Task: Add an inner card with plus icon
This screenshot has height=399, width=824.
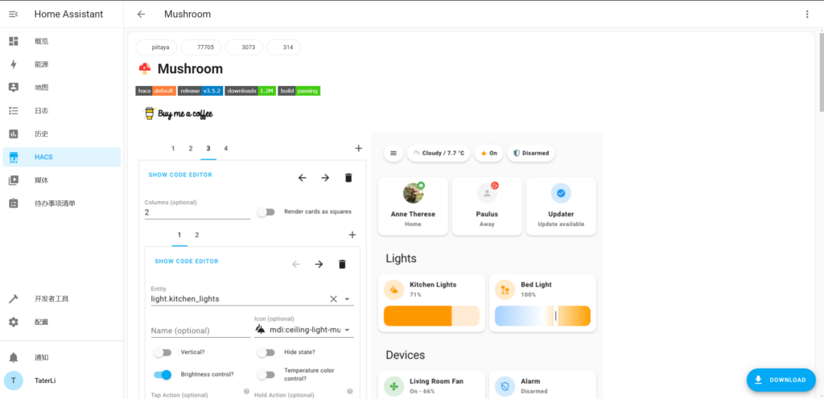Action: (x=352, y=235)
